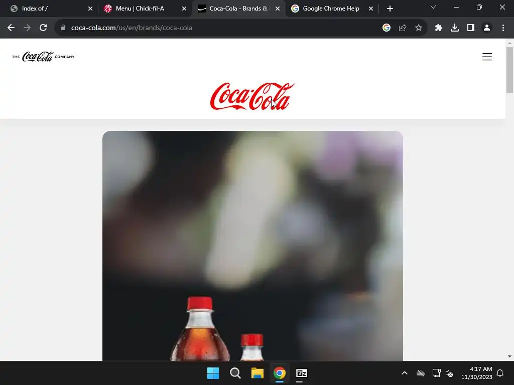
Task: Open File Explorer from taskbar
Action: 258,373
